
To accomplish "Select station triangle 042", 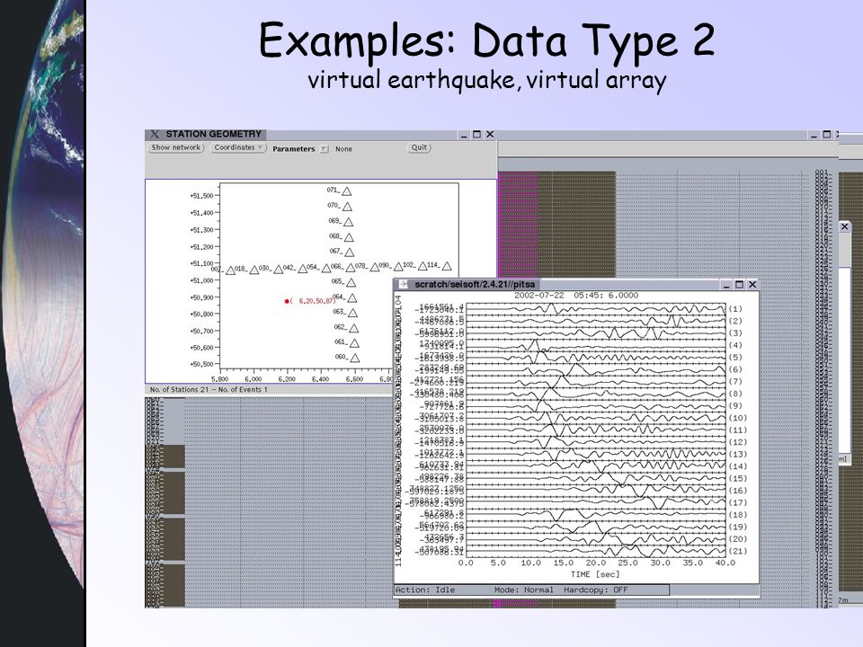I will pyautogui.click(x=302, y=269).
